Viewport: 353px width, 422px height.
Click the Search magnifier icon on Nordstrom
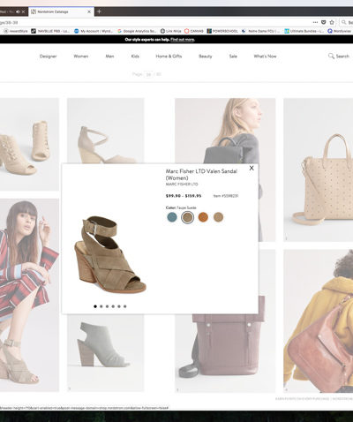[x=331, y=56]
